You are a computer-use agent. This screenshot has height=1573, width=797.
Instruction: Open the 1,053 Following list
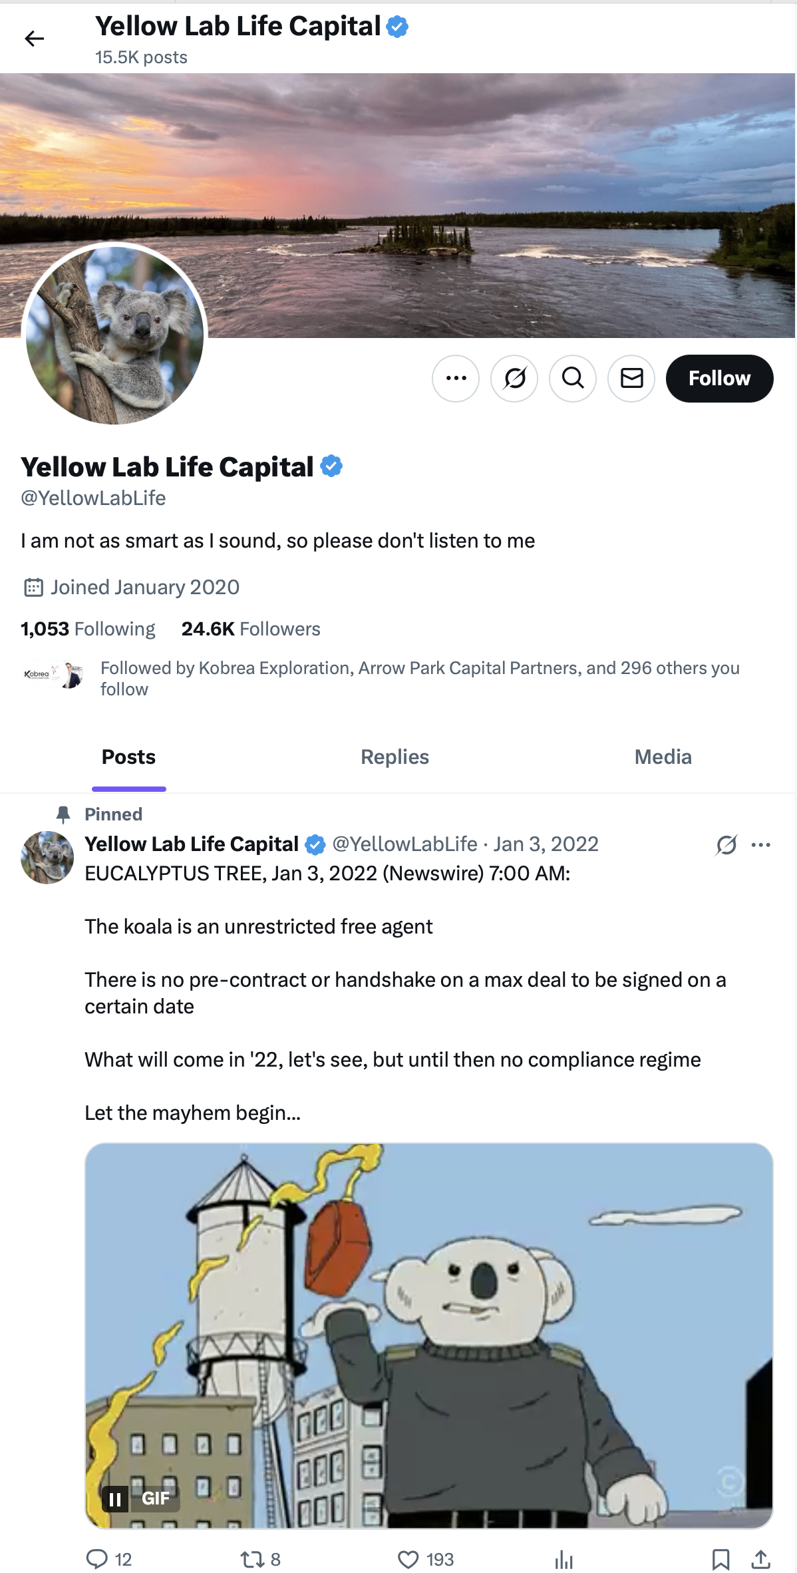pos(88,629)
